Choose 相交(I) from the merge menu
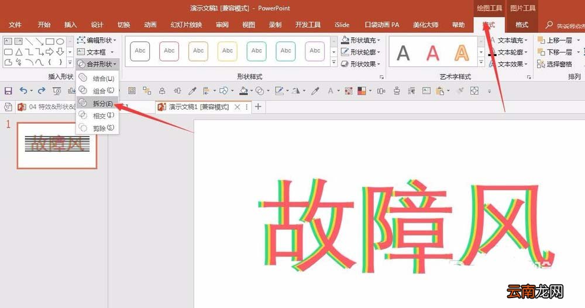This screenshot has height=308, width=585. coord(97,116)
